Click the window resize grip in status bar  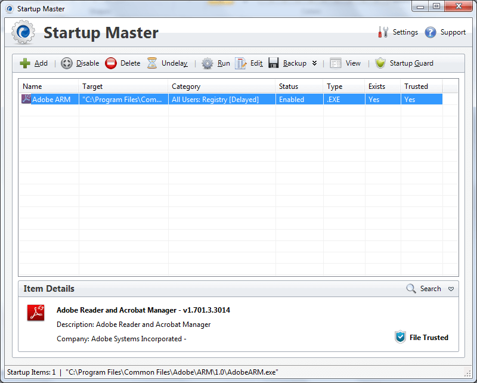point(467,373)
